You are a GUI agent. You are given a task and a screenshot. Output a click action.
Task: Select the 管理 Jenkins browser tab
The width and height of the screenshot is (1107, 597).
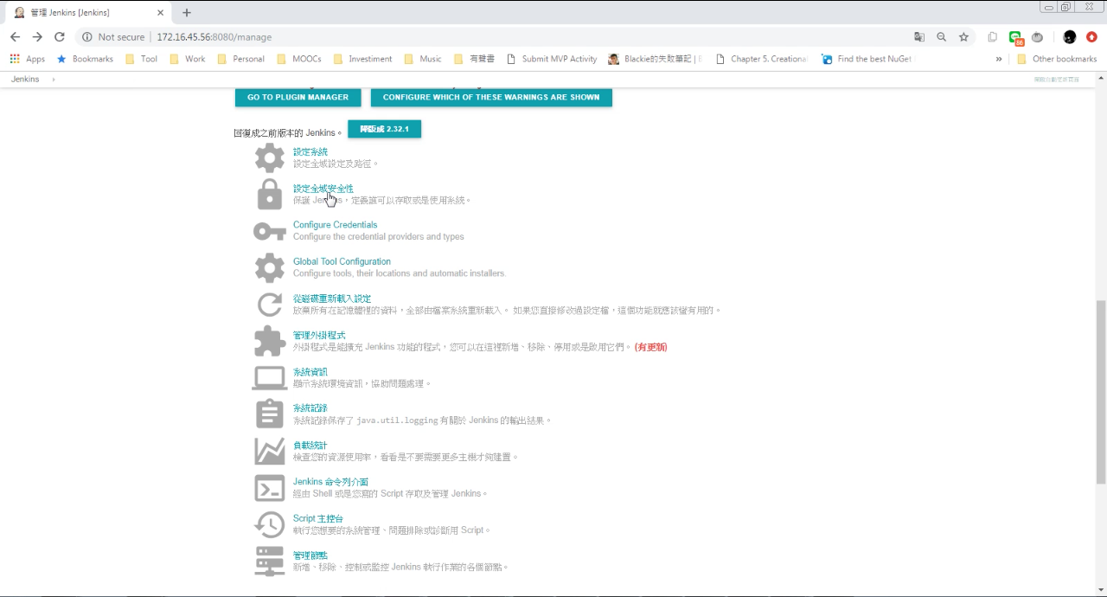pos(86,12)
